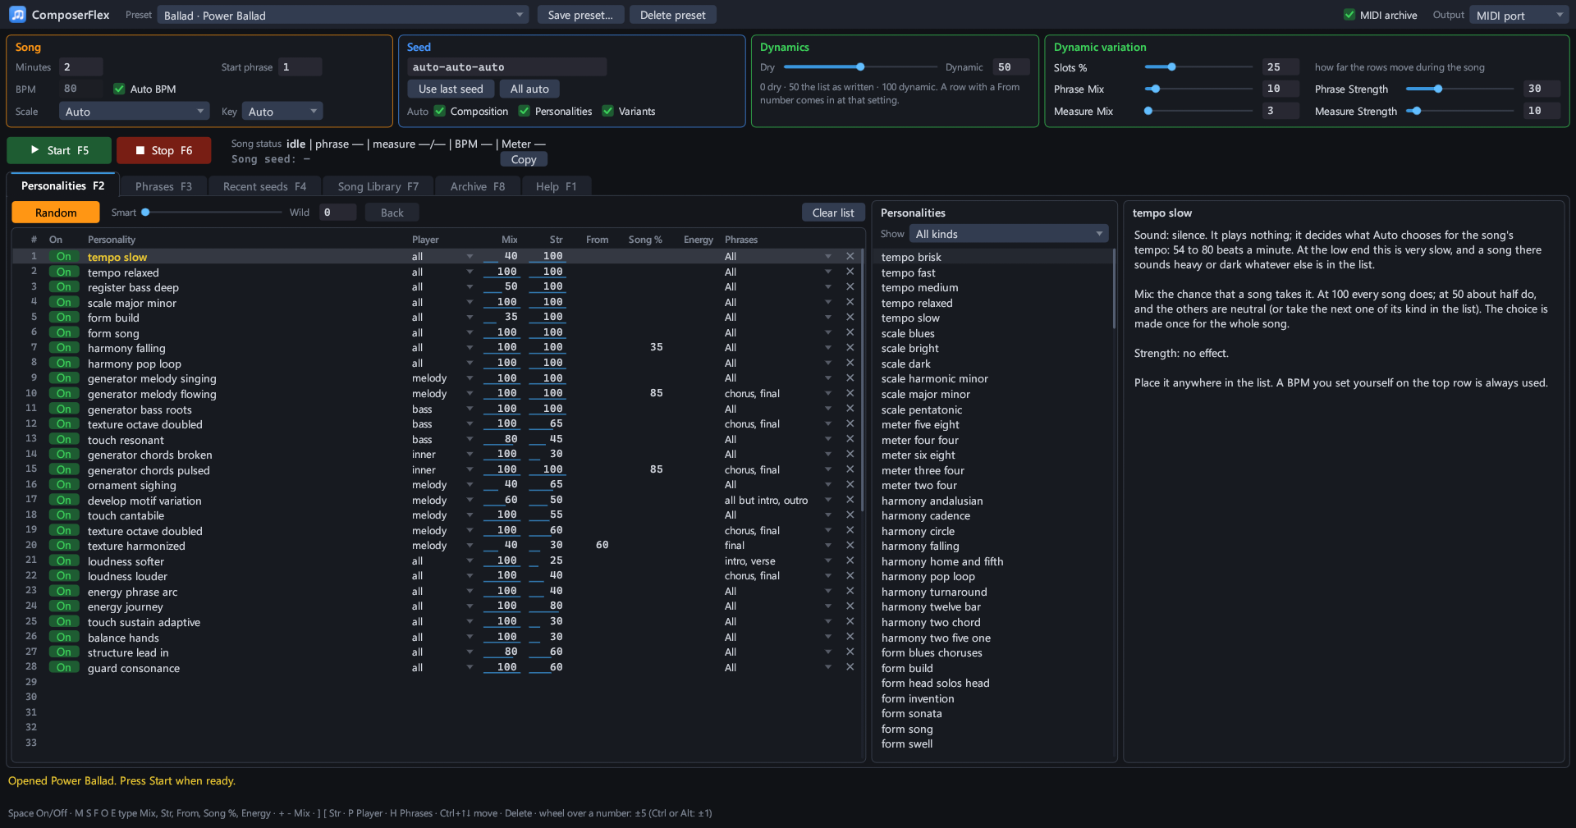Viewport: 1576px width, 828px height.
Task: Turn off the tempo relaxed row On toggle
Action: (x=63, y=272)
